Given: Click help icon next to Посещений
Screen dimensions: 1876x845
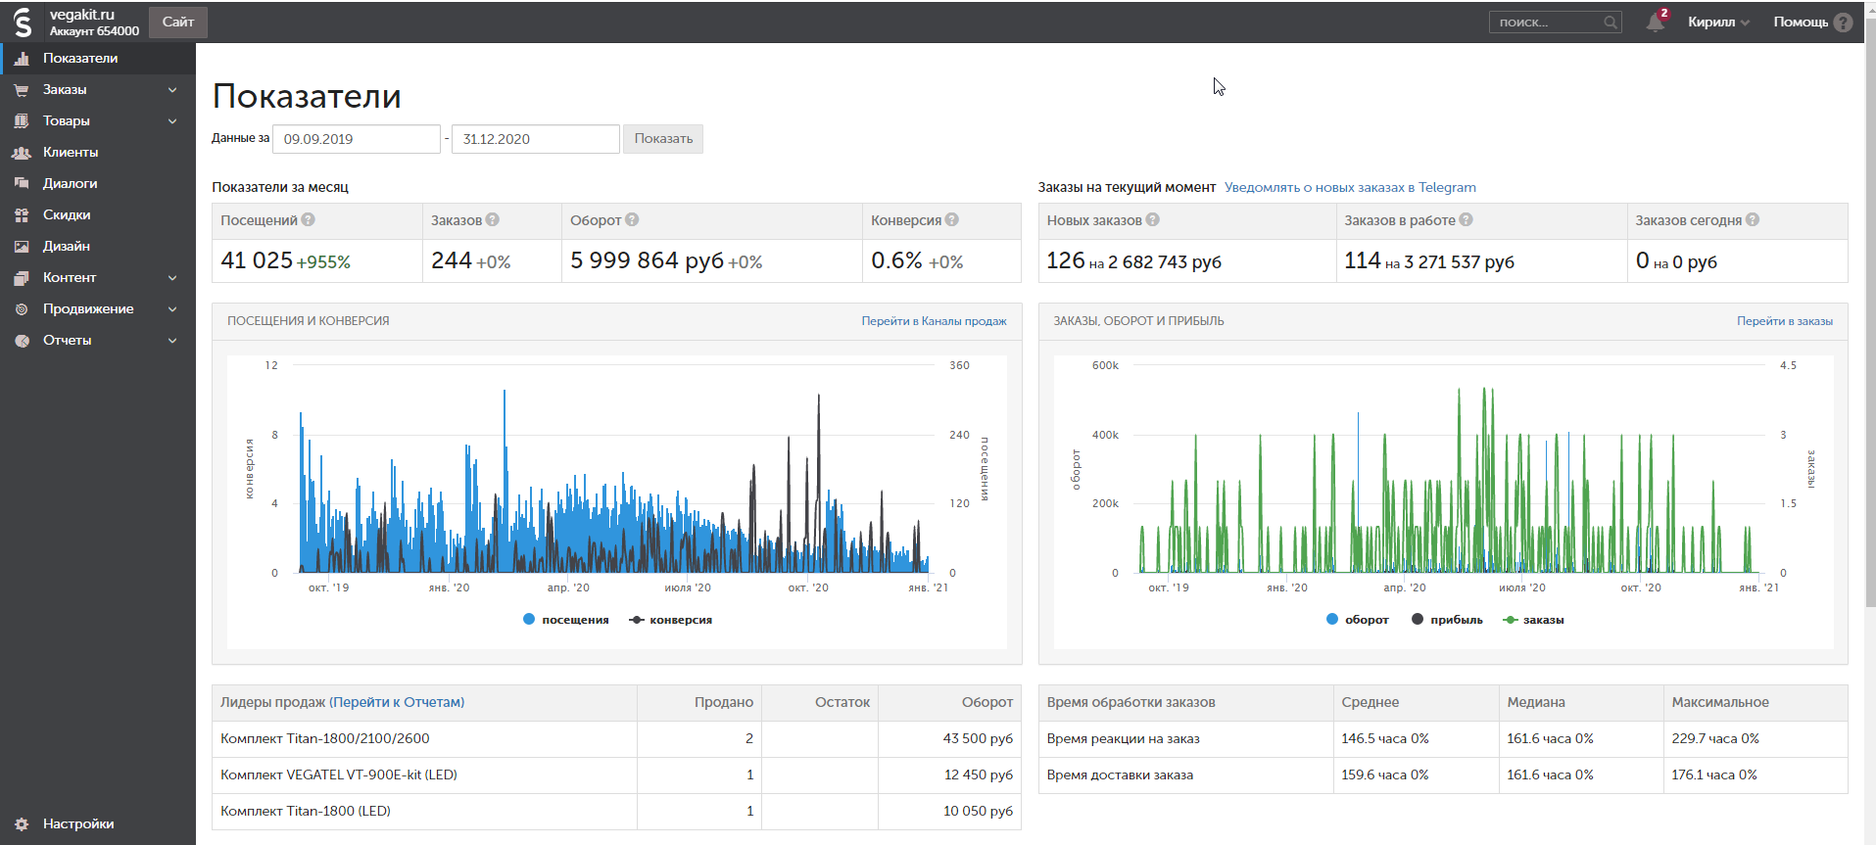Looking at the screenshot, I should click(309, 220).
